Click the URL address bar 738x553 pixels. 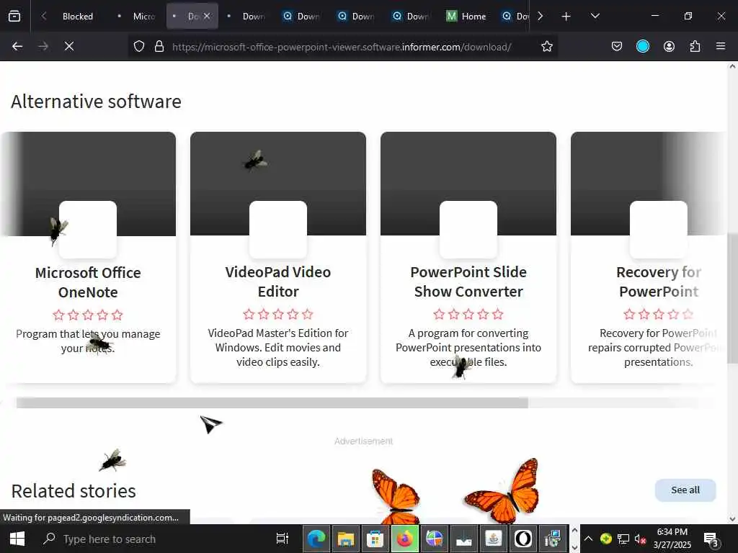coord(342,47)
